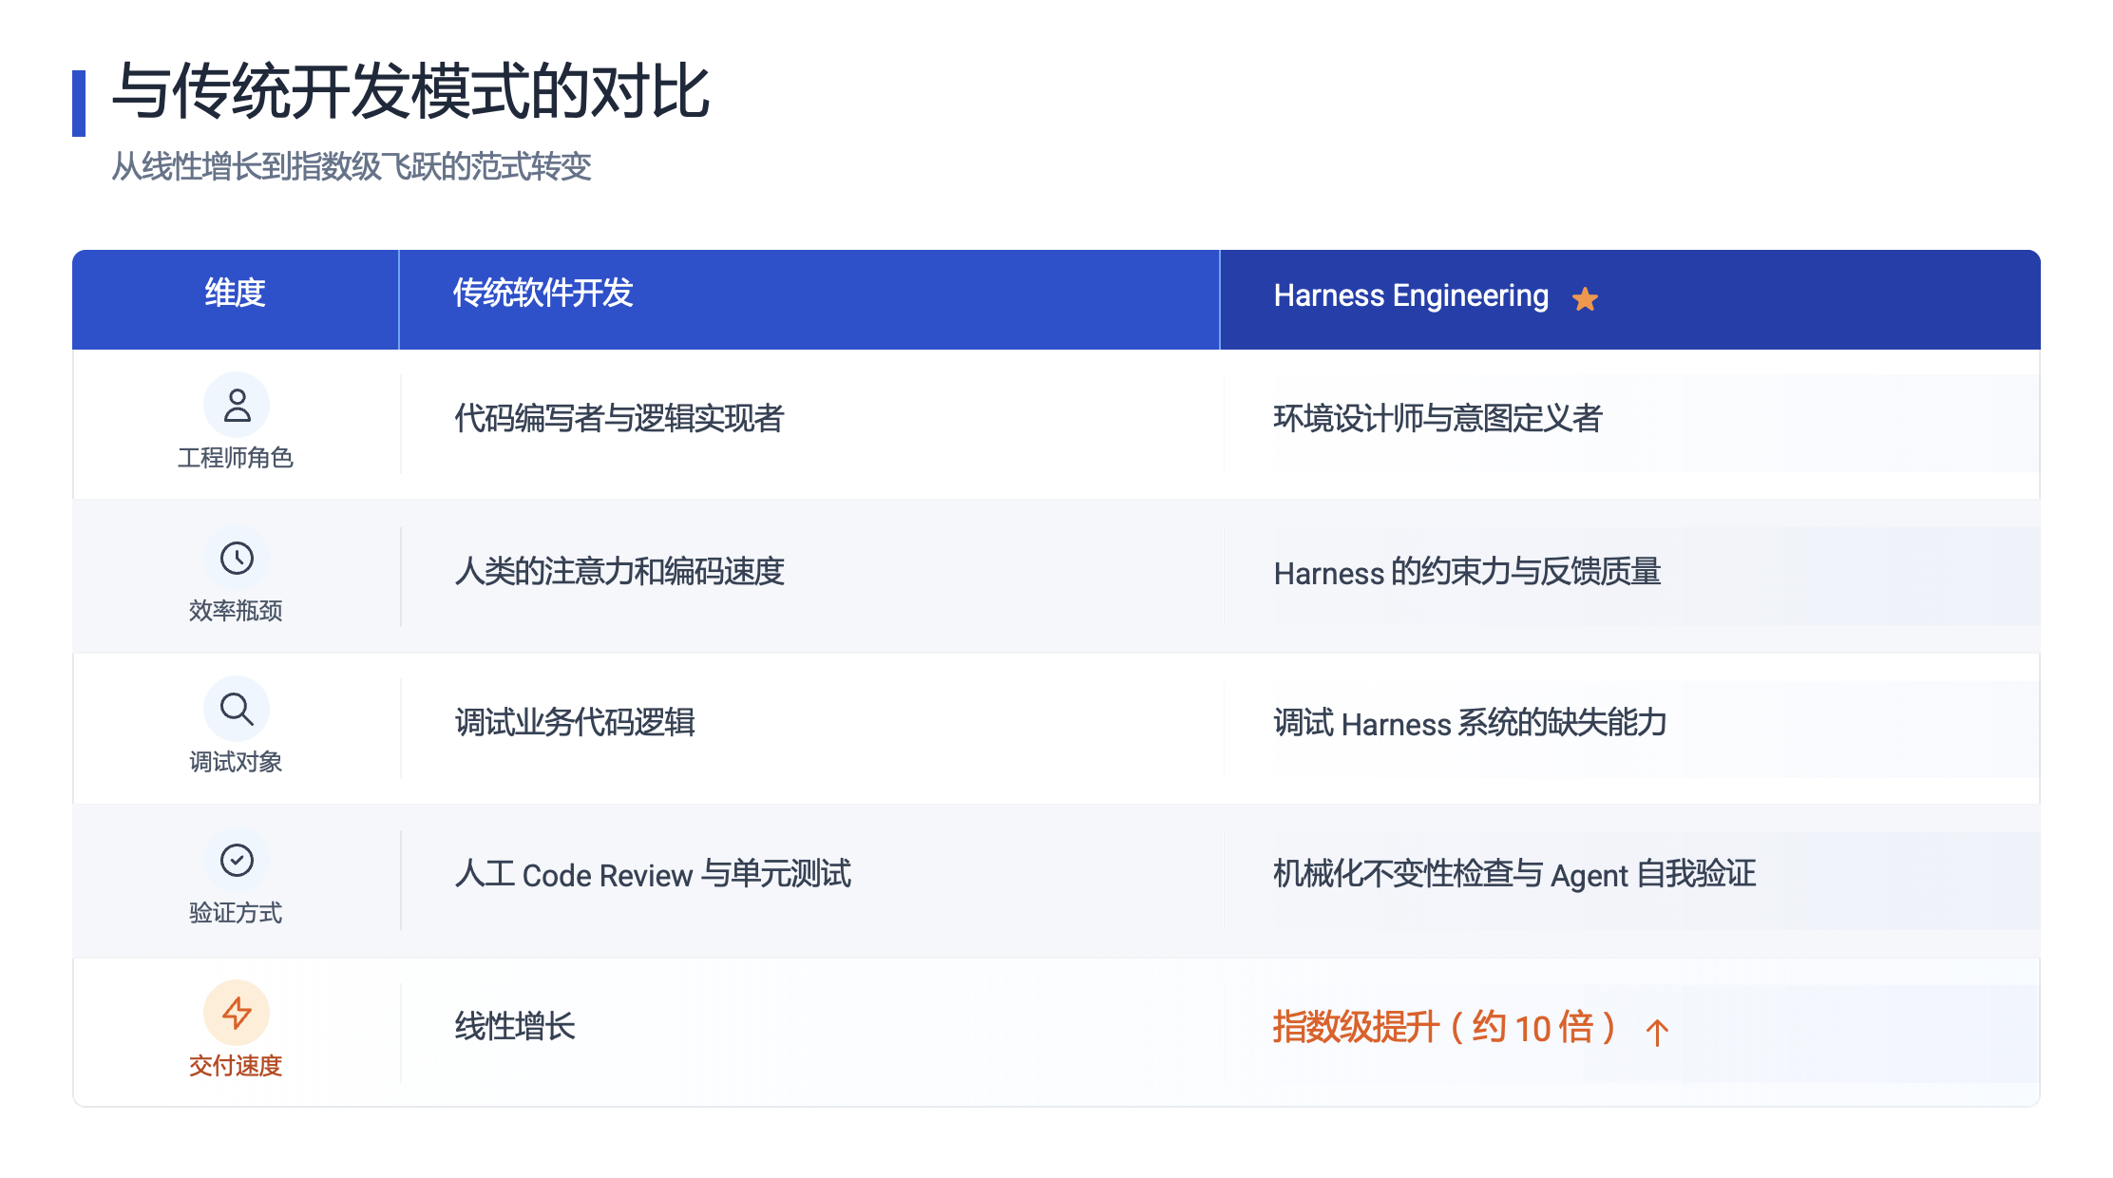This screenshot has width=2113, height=1178.
Task: Select the 传统软件开发 column header
Action: click(x=543, y=294)
